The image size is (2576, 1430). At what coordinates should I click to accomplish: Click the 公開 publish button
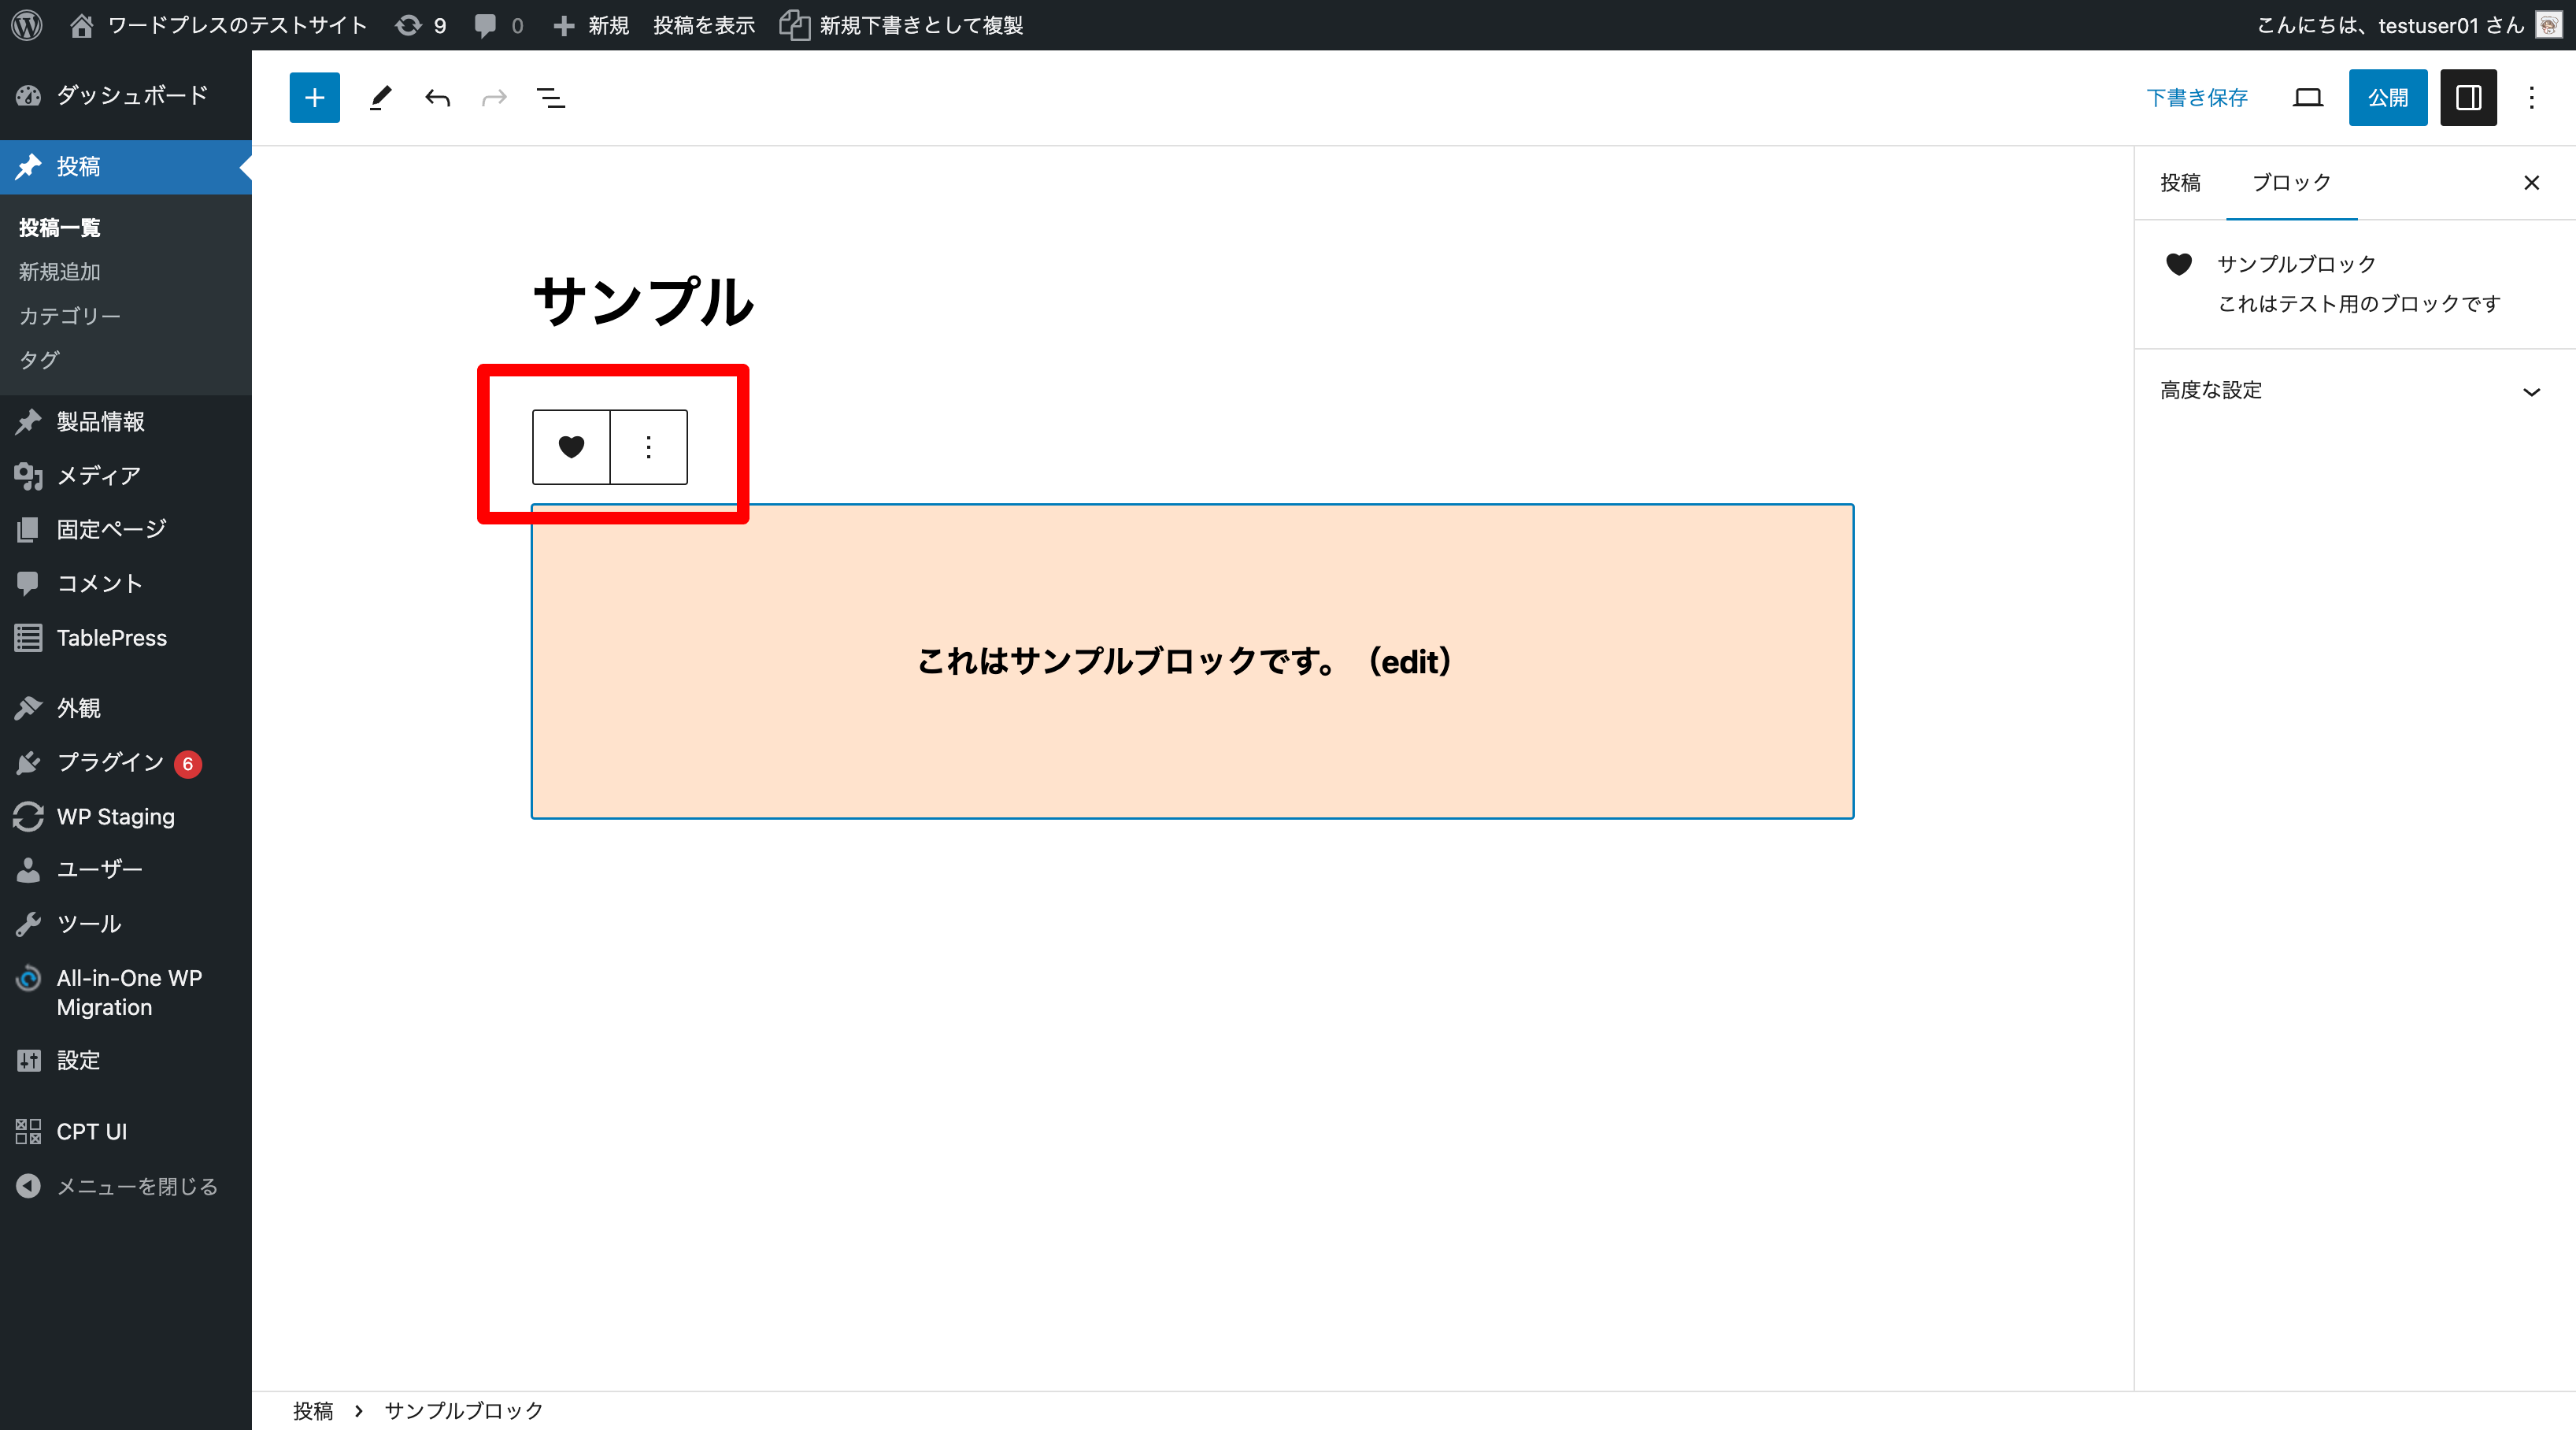coord(2387,97)
